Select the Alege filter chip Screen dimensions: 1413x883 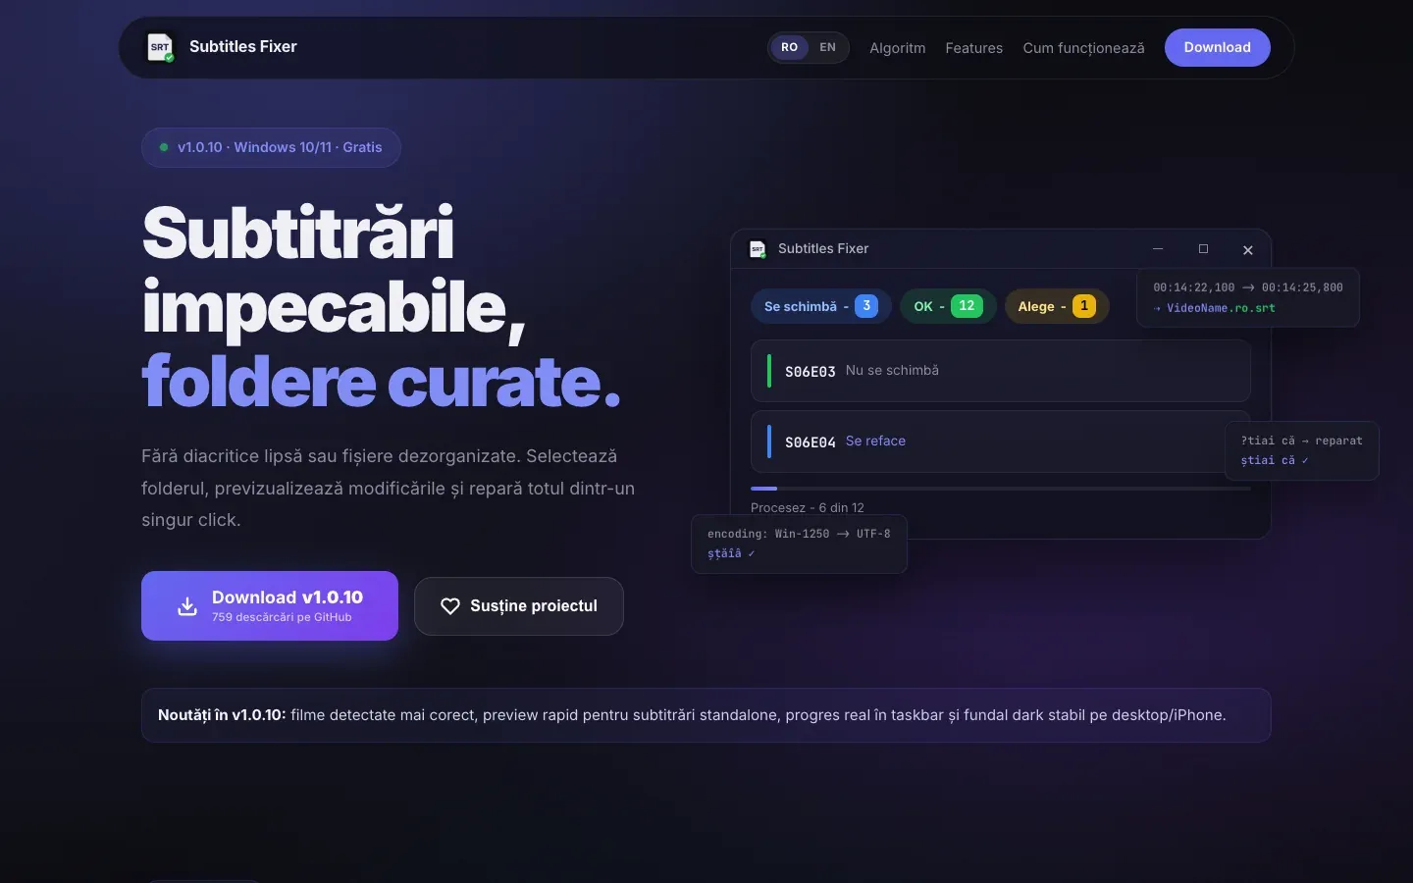(x=1057, y=306)
